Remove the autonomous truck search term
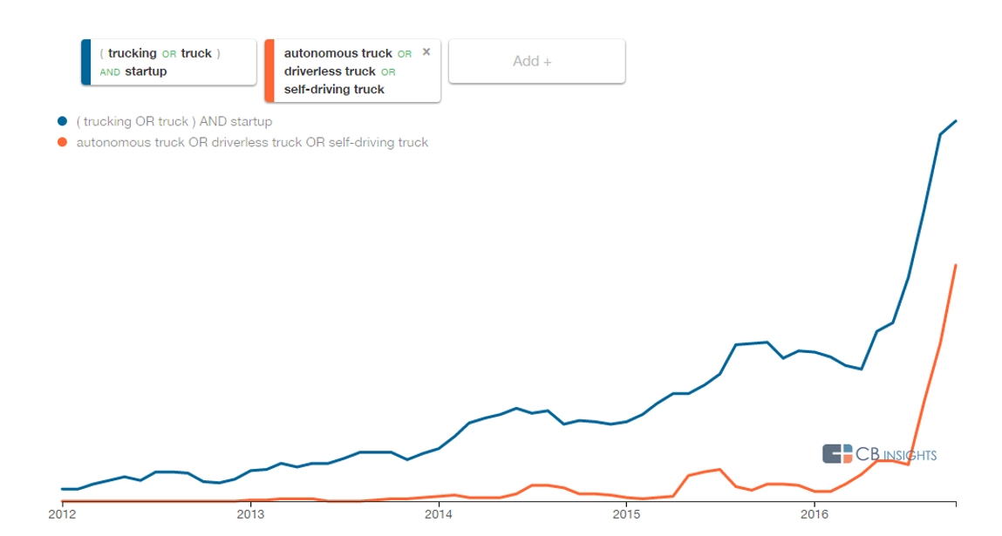The height and width of the screenshot is (536, 1002). [x=426, y=52]
